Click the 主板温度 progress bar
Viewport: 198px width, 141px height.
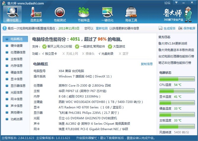[x=177, y=115]
